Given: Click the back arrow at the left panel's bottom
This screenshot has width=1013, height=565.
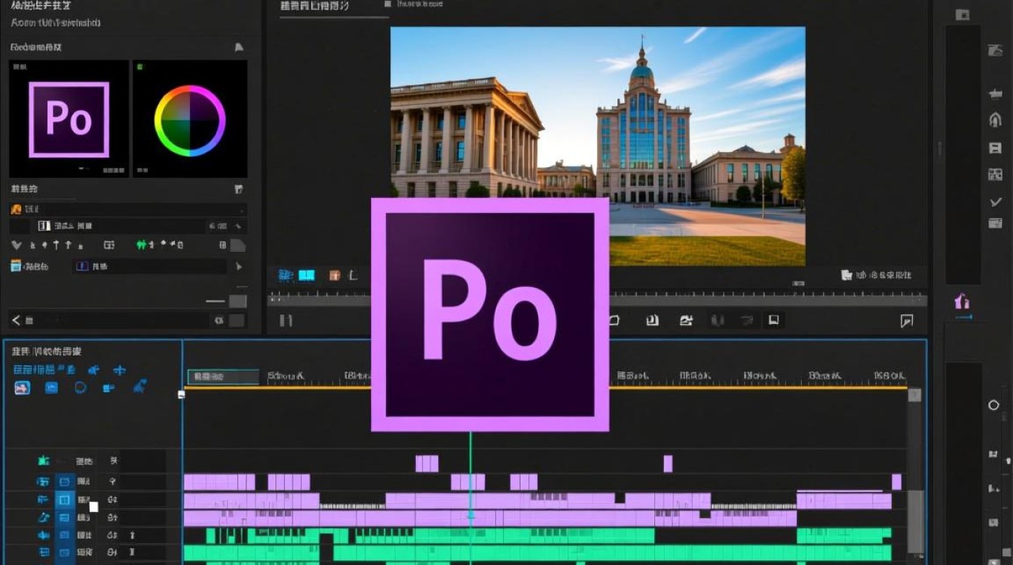Looking at the screenshot, I should click(17, 320).
